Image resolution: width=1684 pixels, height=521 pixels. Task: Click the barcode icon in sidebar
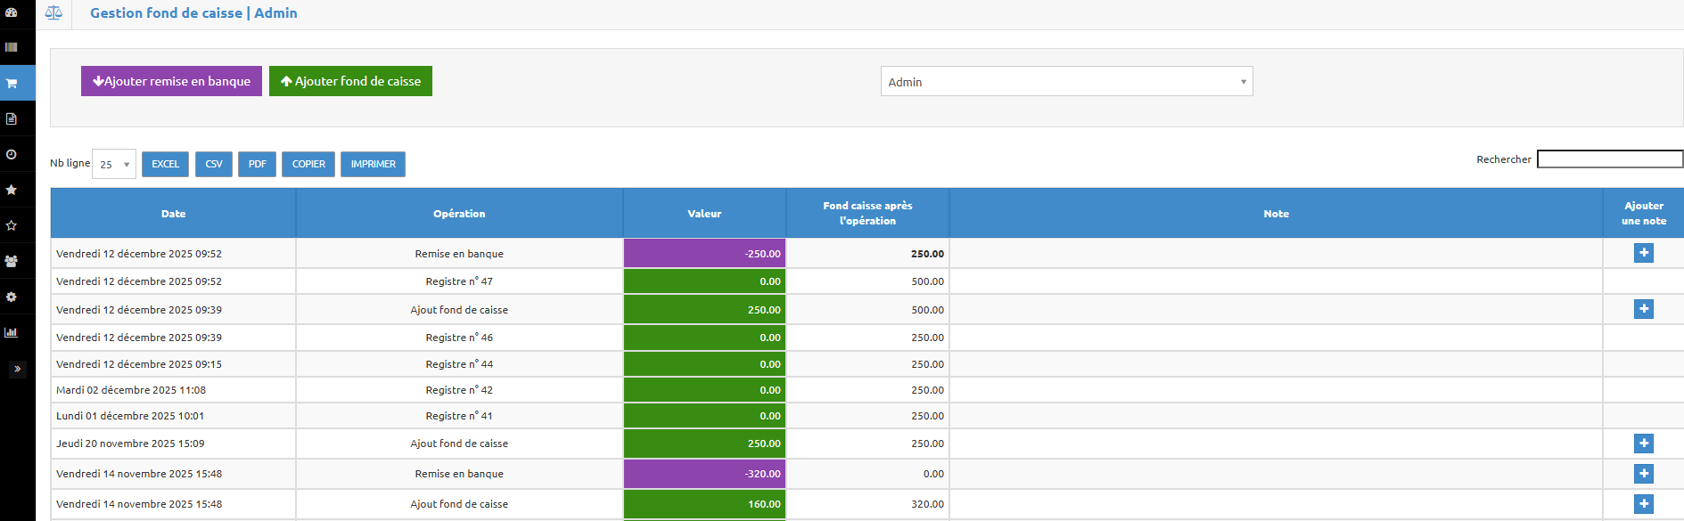[x=12, y=47]
